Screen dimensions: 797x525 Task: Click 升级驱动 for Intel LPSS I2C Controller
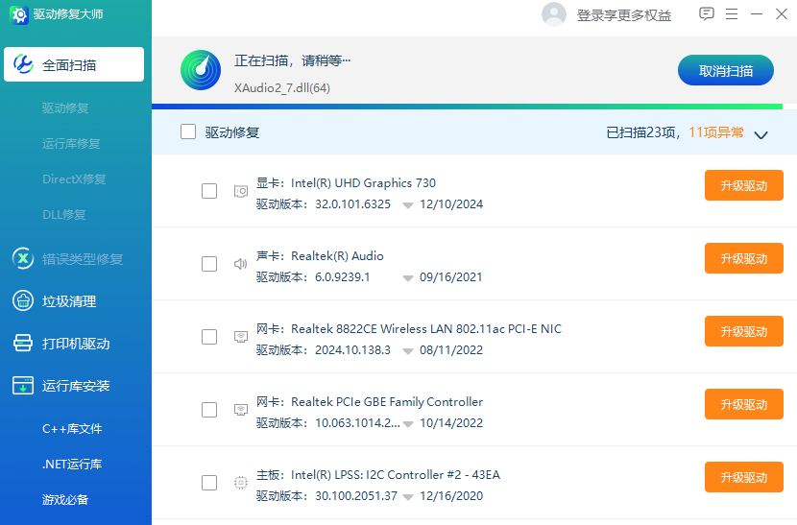point(743,477)
